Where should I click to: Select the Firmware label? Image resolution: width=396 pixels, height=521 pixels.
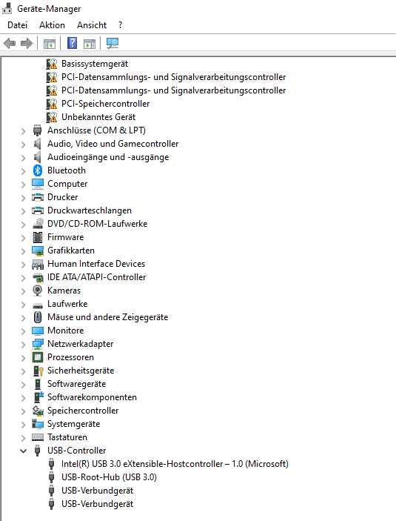point(66,237)
